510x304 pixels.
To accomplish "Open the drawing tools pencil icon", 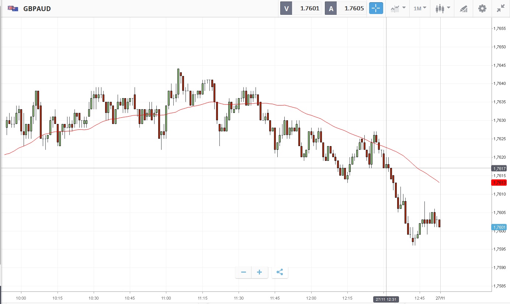I will click(464, 8).
